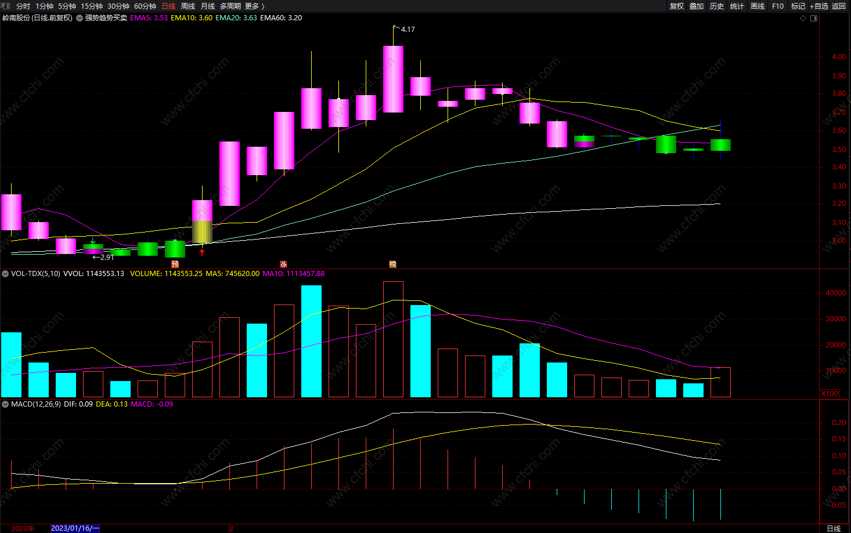Toggle the side panel icon next to the diamond
851x533 pixels.
point(814,18)
